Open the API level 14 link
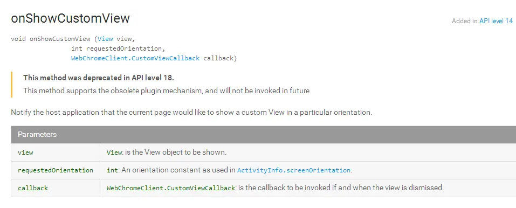 coord(496,20)
